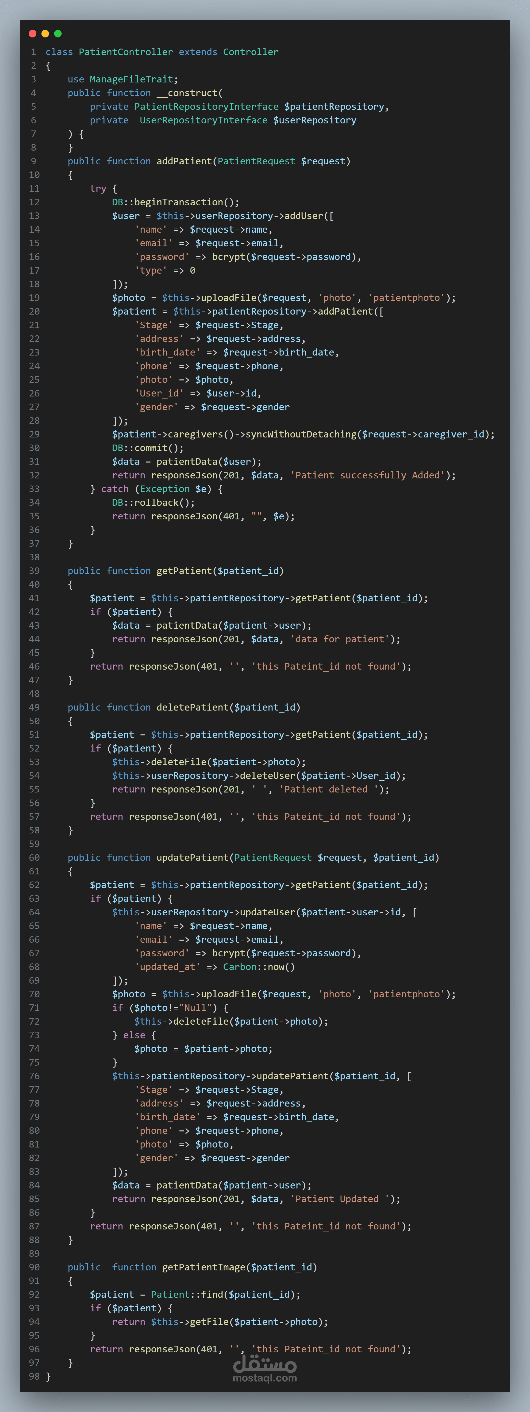Click the getFile method call
The image size is (530, 1412).
[209, 1322]
